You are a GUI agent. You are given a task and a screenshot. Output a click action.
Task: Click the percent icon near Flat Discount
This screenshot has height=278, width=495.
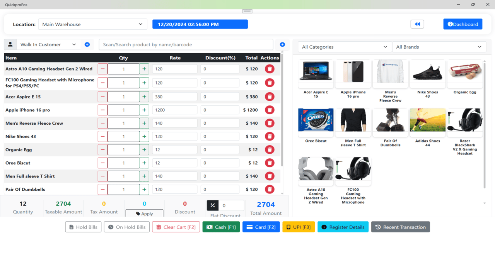point(212,205)
